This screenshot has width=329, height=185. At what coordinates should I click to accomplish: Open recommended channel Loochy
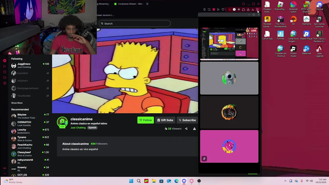click(30, 131)
